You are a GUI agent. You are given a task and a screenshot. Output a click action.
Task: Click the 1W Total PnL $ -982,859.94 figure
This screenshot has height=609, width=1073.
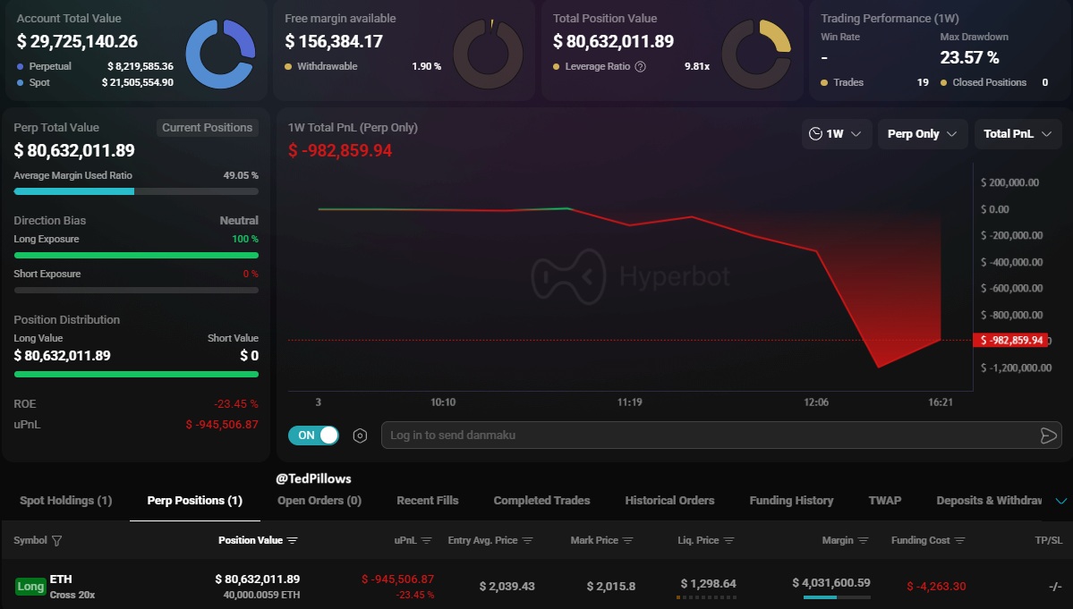pos(340,150)
